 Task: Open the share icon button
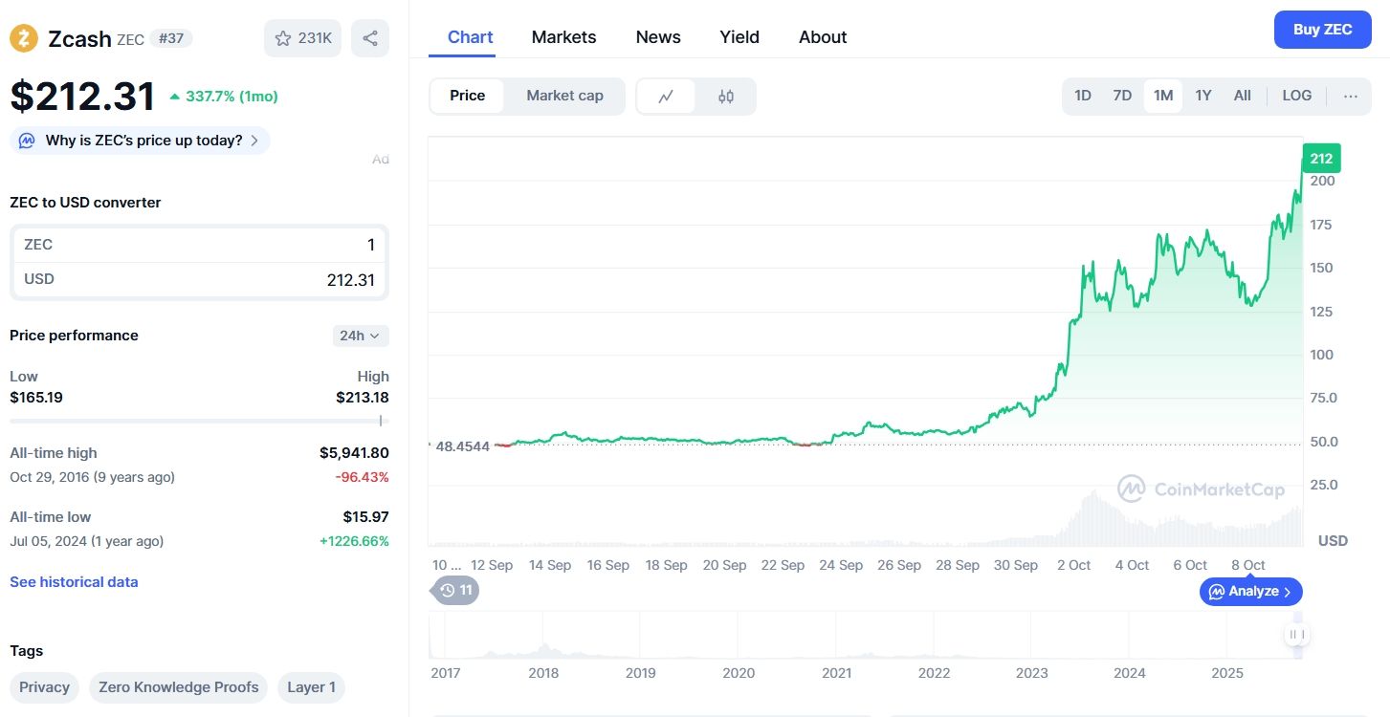click(370, 38)
